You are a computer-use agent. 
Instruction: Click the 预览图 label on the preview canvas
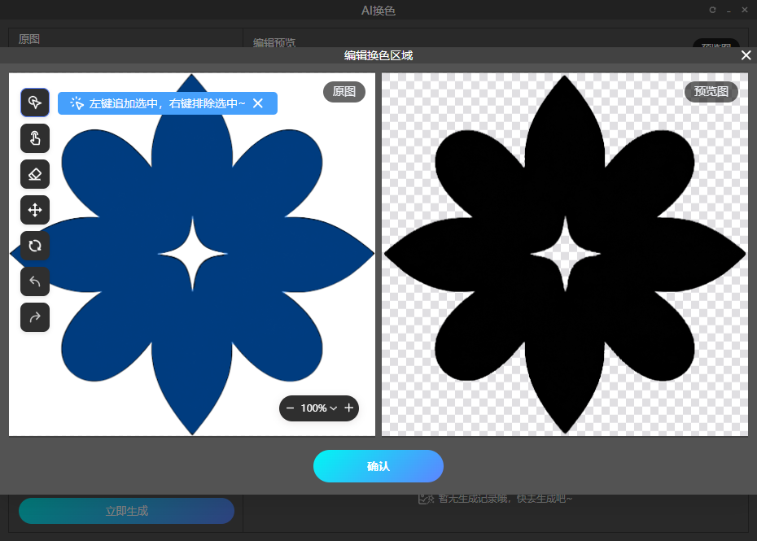click(711, 92)
